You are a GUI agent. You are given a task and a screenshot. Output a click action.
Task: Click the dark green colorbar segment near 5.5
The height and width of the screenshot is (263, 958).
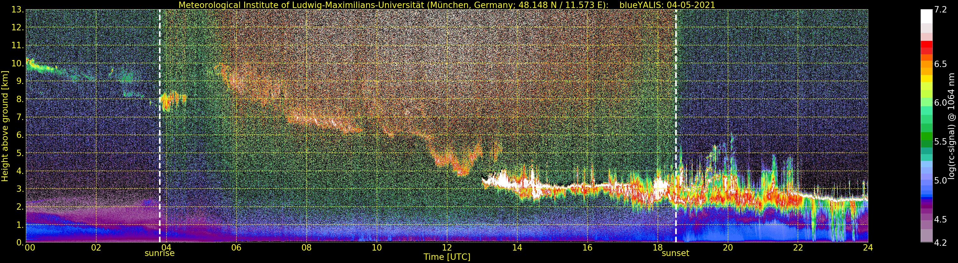(x=926, y=144)
